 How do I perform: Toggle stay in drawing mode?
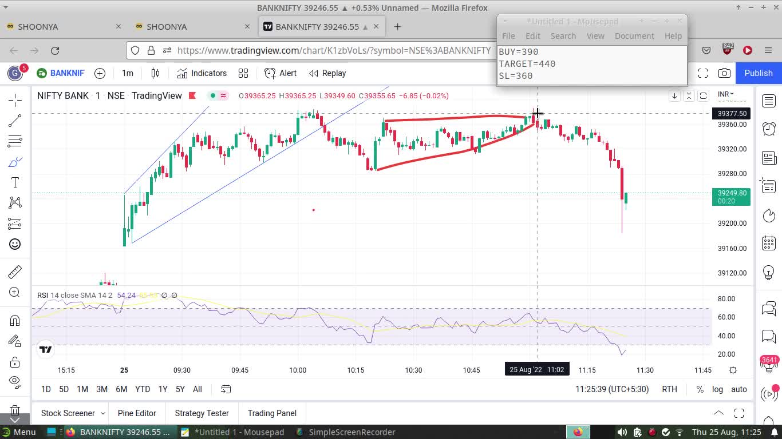click(x=15, y=341)
